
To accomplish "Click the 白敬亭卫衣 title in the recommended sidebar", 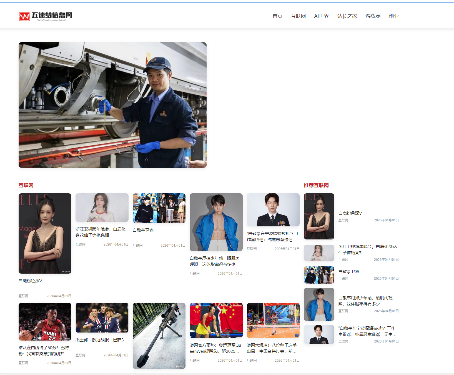I will pos(348,272).
